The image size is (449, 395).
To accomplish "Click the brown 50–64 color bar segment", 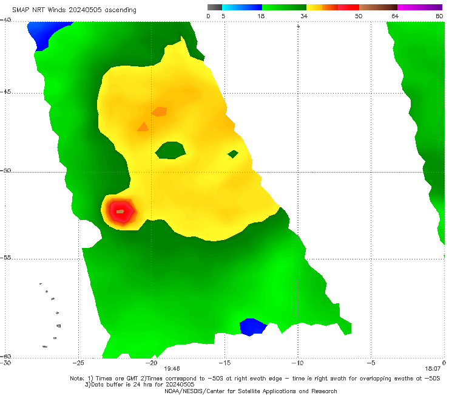I will click(x=378, y=7).
